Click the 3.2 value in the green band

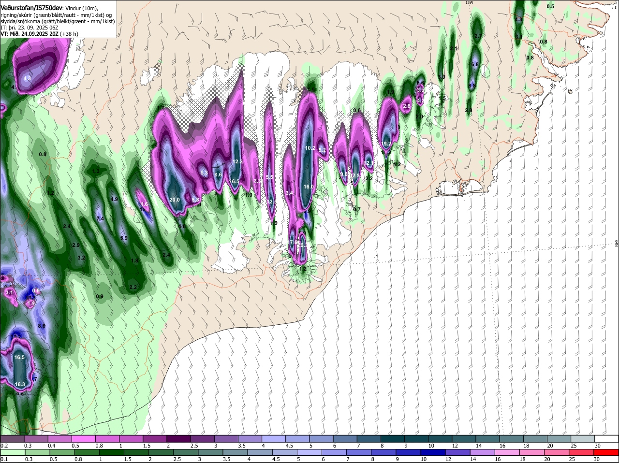(x=81, y=258)
